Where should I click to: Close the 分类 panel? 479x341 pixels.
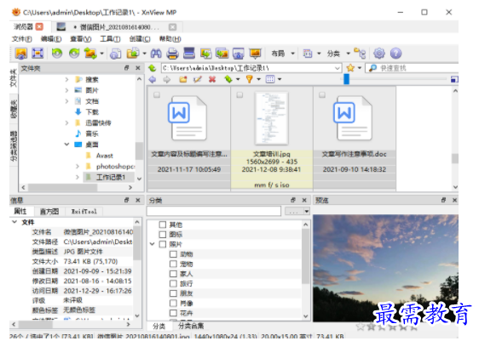click(x=304, y=200)
